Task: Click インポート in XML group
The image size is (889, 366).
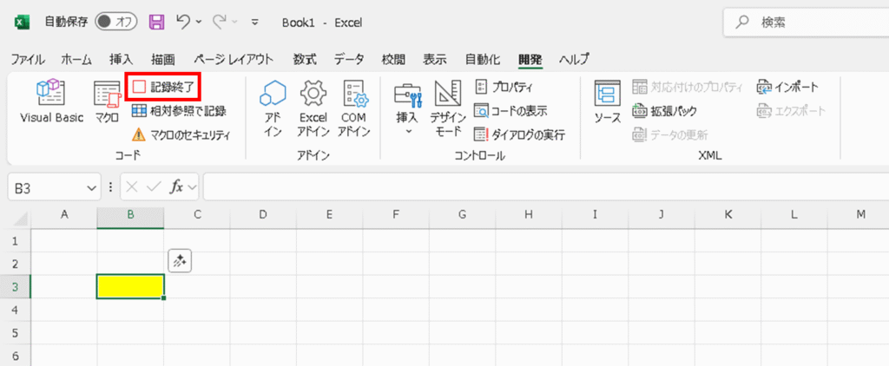Action: click(787, 87)
